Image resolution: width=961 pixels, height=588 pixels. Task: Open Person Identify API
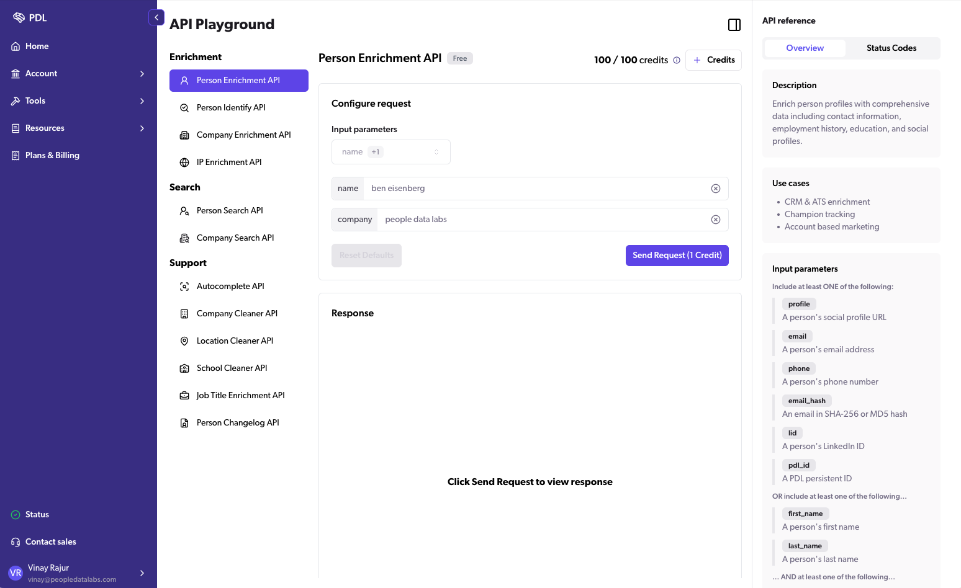(239, 108)
